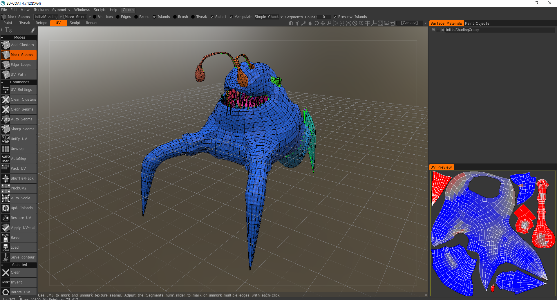
Task: Select the Faces radio button
Action: [136, 17]
